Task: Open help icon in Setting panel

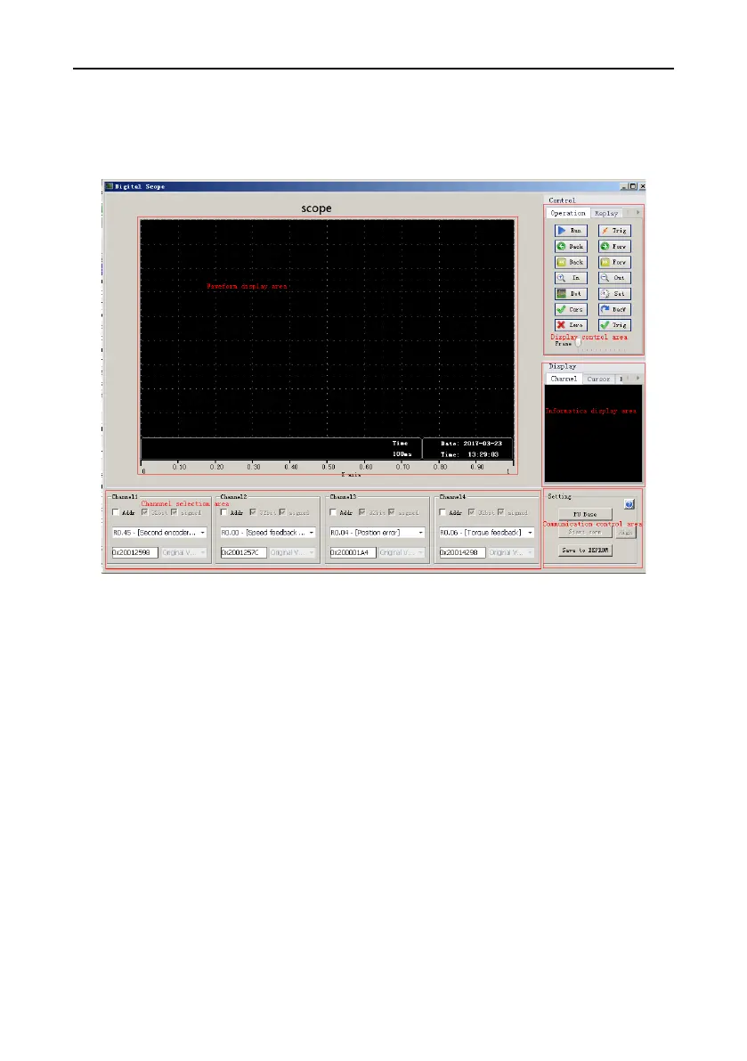Action: [629, 504]
